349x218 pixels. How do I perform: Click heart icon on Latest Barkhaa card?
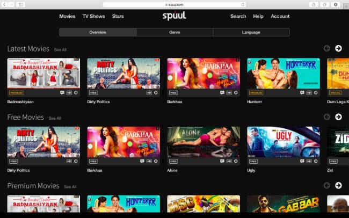[236, 93]
